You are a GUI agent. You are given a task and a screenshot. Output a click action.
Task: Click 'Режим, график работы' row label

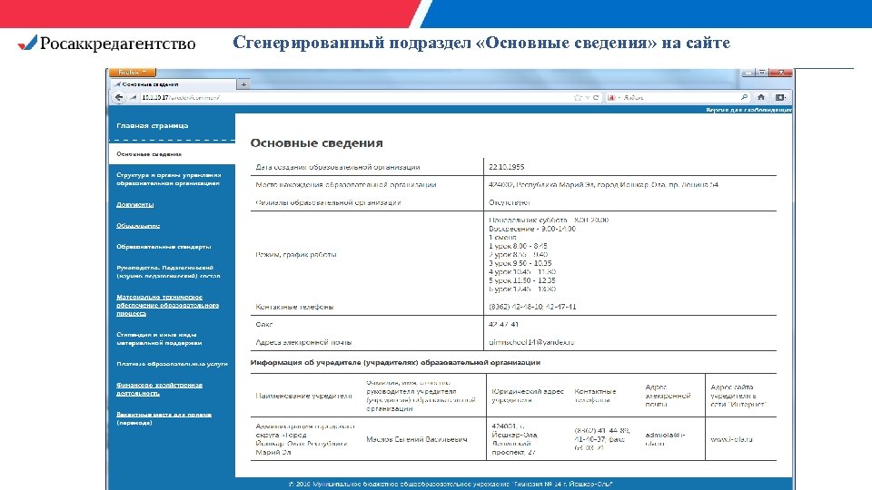(296, 254)
